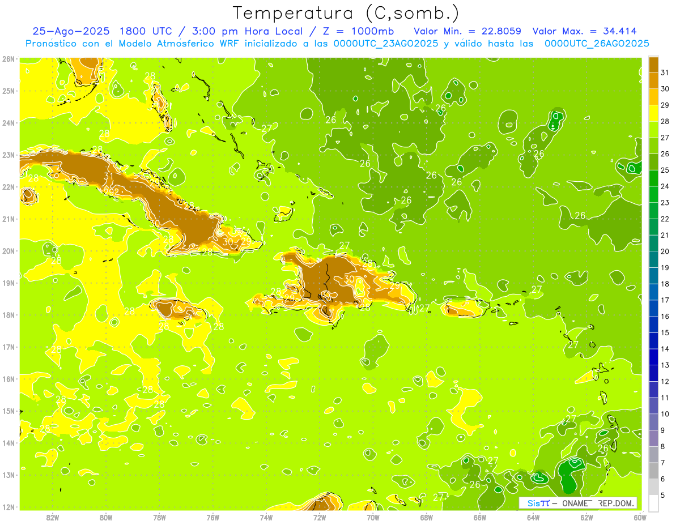Click the color scale label "20"
The width and height of the screenshot is (680, 525).
pyautogui.click(x=665, y=251)
